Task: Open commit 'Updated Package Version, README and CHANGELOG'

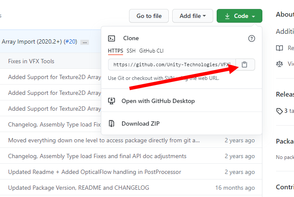Action: pyautogui.click(x=79, y=188)
